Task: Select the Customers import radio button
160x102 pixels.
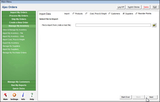Action: [x=109, y=14]
